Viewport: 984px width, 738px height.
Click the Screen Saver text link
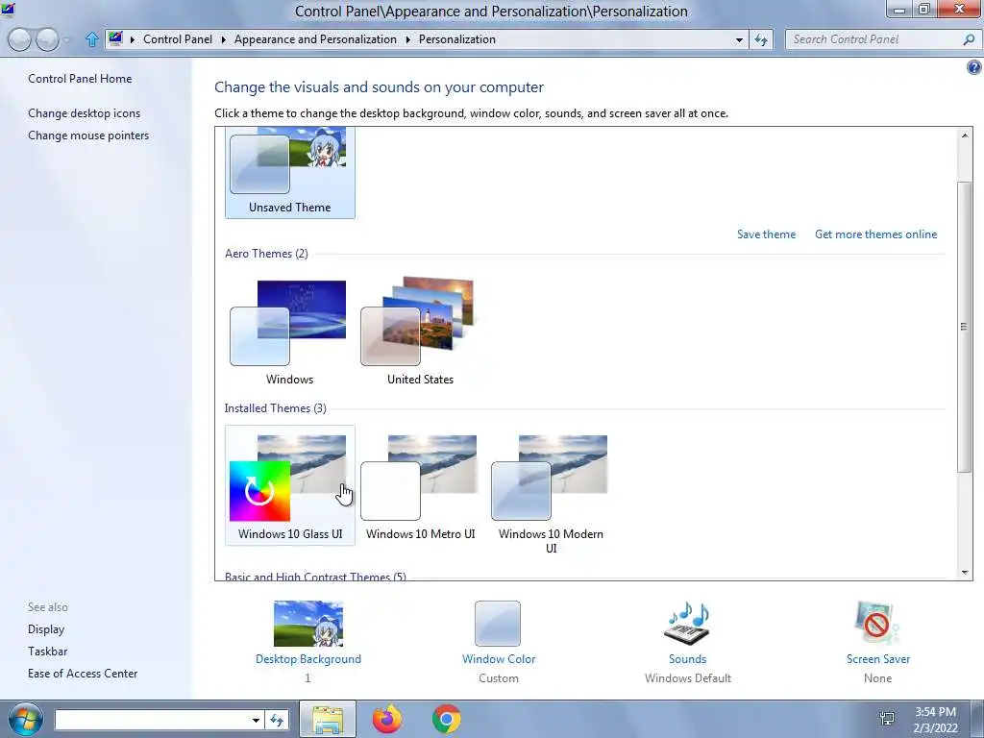878,659
